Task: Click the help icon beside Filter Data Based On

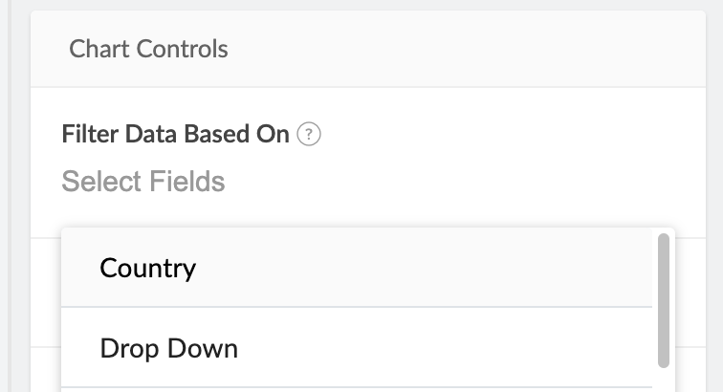Action: 309,135
